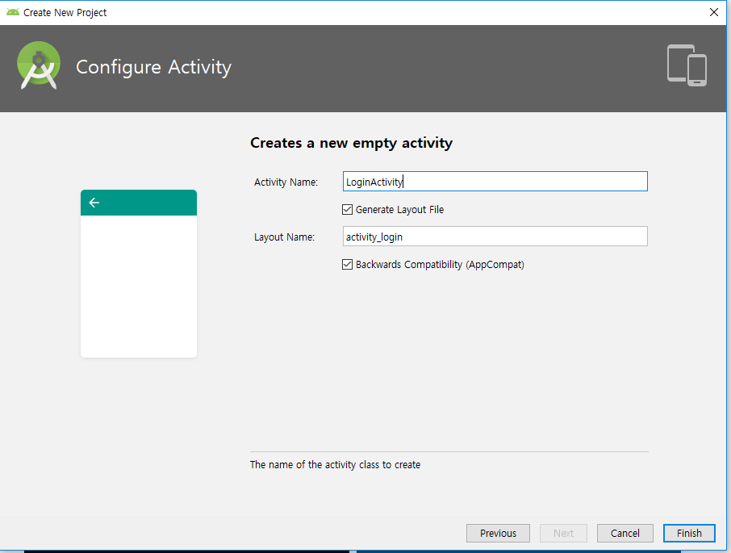Click the 'Activity Name:' label

(286, 182)
